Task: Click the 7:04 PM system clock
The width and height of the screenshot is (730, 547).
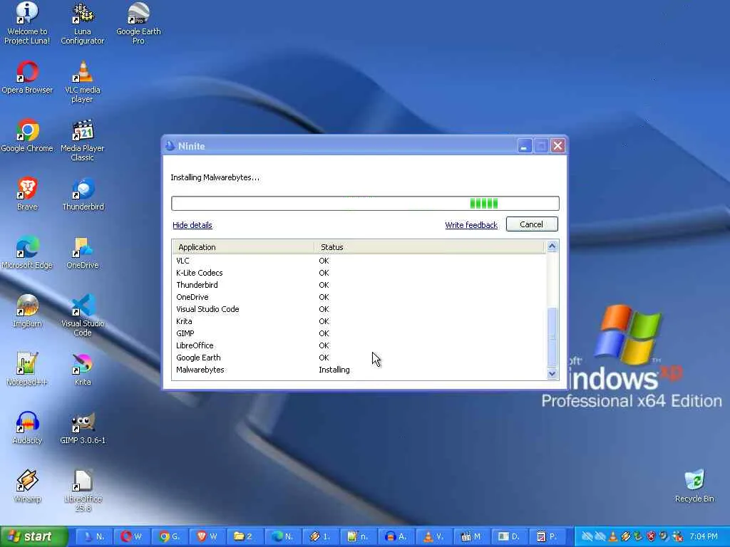Action: 704,537
